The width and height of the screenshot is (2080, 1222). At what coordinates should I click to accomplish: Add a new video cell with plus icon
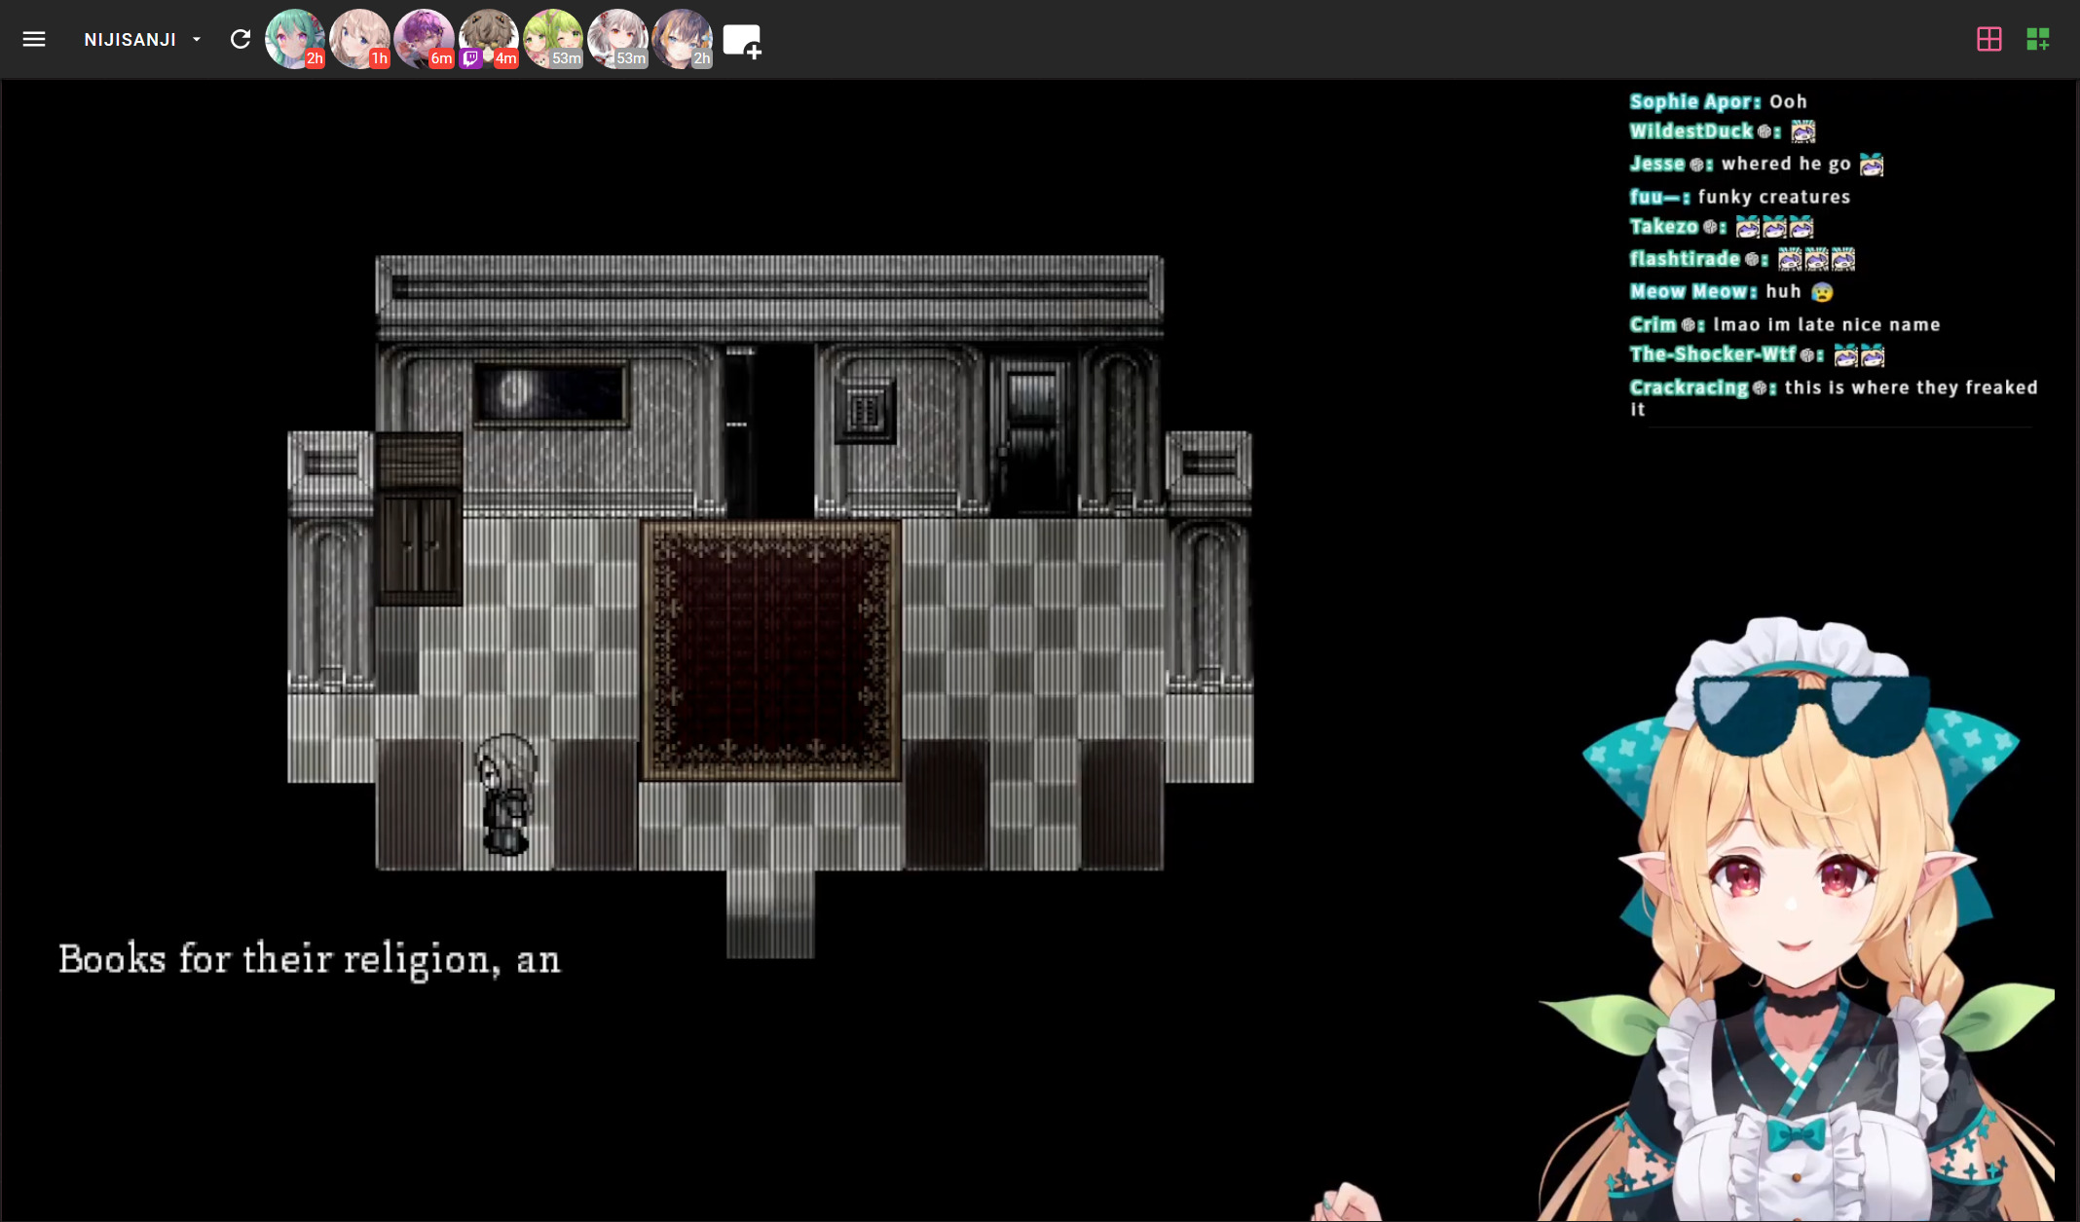point(742,41)
